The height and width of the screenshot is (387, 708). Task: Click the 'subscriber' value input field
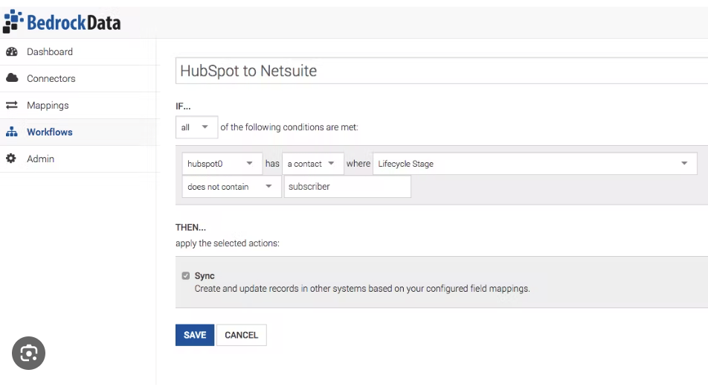(x=347, y=187)
